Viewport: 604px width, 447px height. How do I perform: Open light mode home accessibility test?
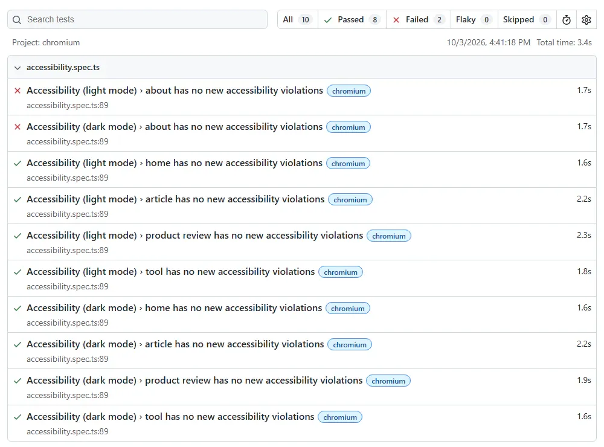click(x=174, y=163)
